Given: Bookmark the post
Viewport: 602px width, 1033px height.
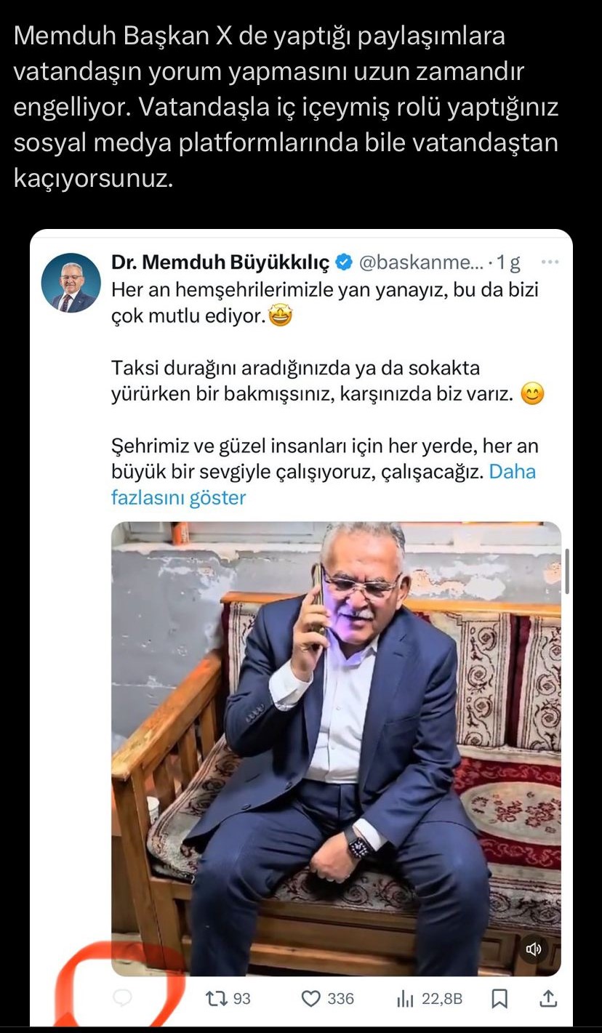Looking at the screenshot, I should pos(499,999).
